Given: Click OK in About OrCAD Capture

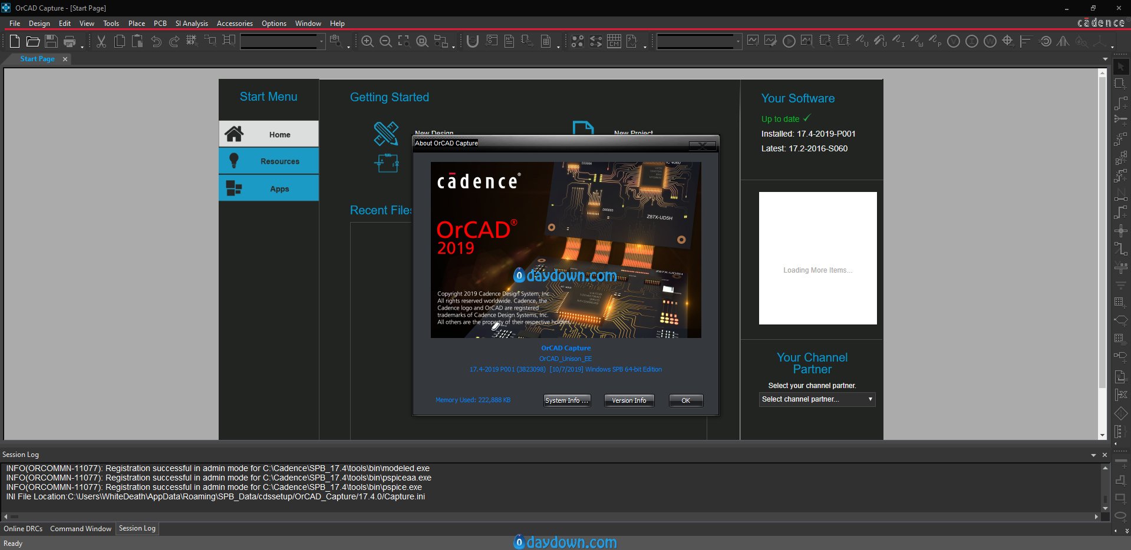Looking at the screenshot, I should (x=686, y=400).
